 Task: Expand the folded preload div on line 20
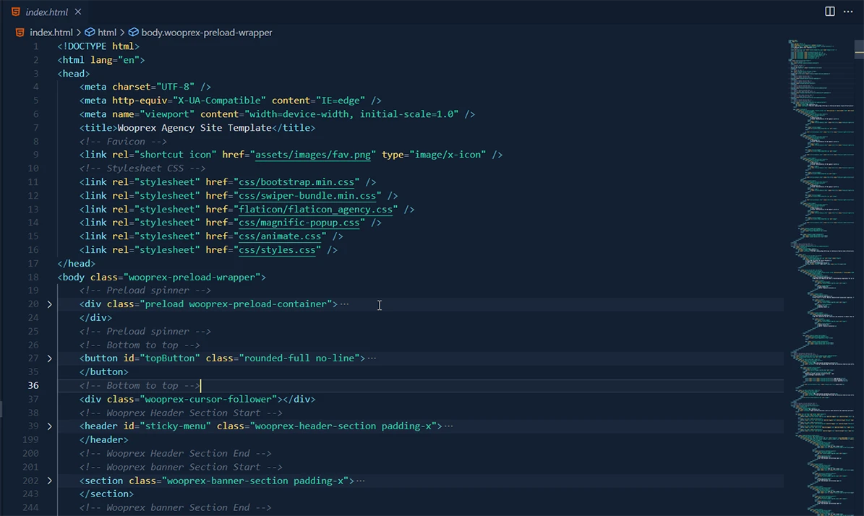tap(49, 304)
